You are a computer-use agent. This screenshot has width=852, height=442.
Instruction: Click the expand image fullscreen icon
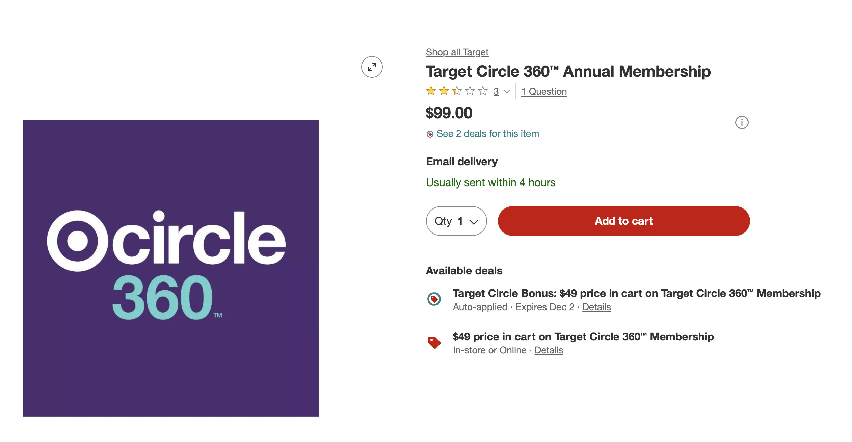(x=372, y=67)
